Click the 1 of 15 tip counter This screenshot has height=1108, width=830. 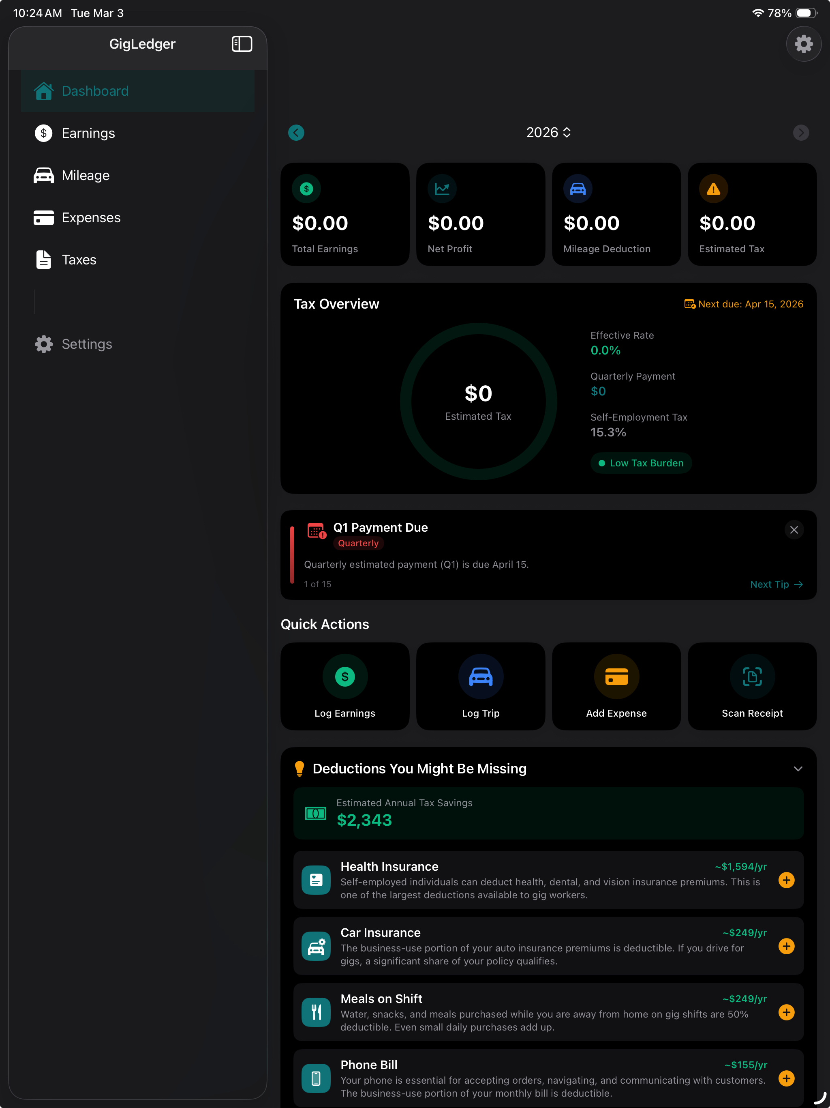pyautogui.click(x=317, y=584)
